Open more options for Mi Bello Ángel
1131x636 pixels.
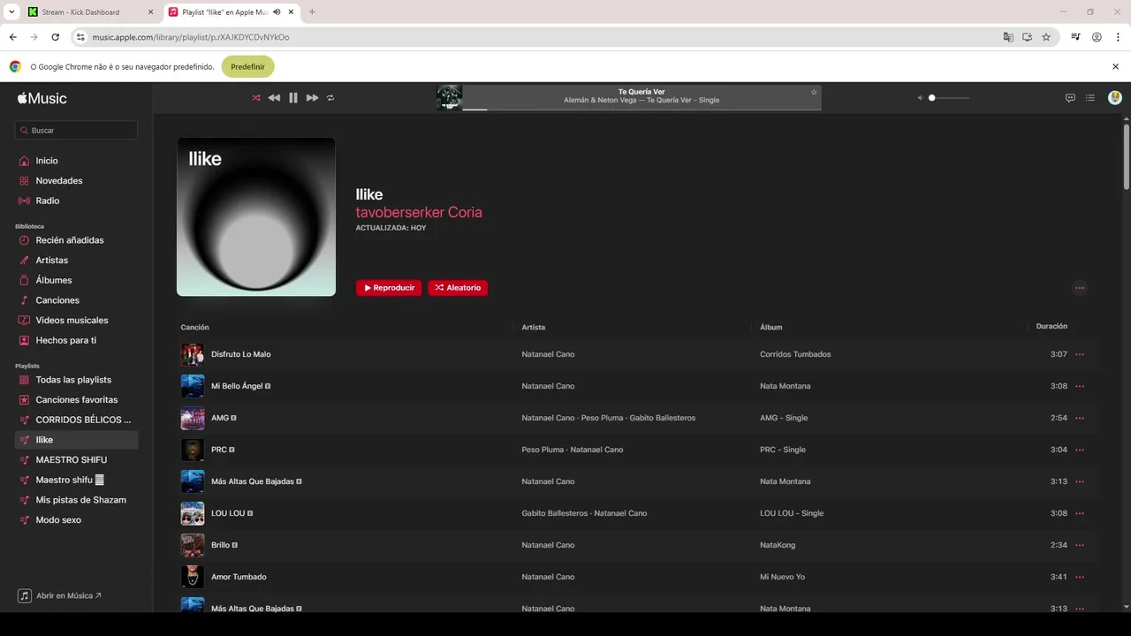(1079, 386)
